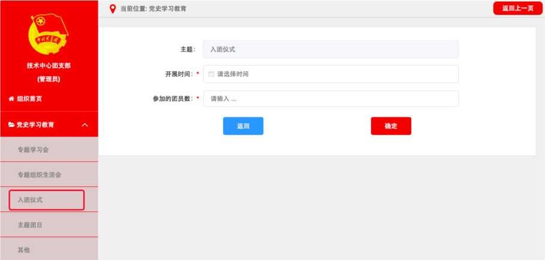The image size is (545, 260).
Task: Click the 技术中心团支部 organization name
Action: click(49, 66)
